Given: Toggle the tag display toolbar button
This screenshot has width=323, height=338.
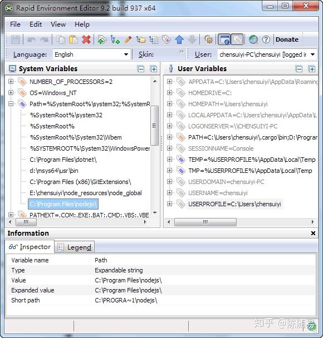Looking at the screenshot, I should 237,39.
